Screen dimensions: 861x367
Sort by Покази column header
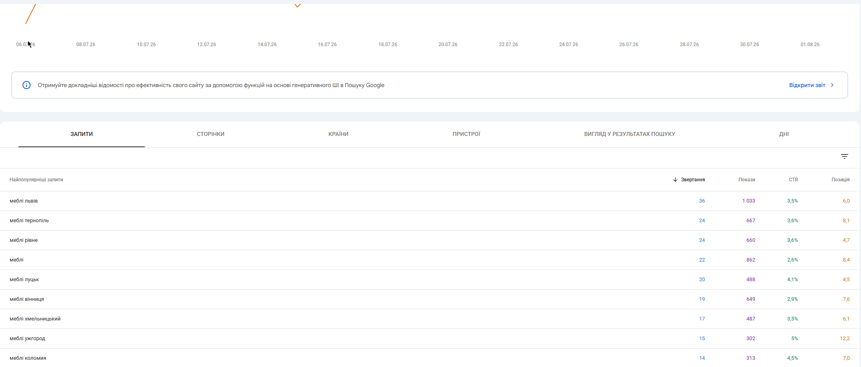point(747,180)
